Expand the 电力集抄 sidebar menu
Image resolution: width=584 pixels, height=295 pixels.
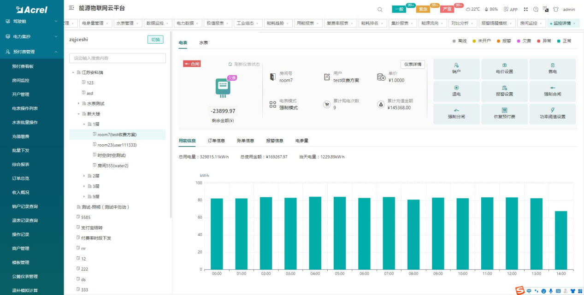coord(32,36)
